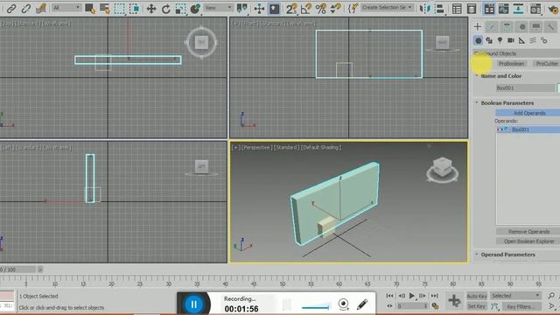Click the Select and Place tool
Screen dimensions: 560x315
pos(195,9)
